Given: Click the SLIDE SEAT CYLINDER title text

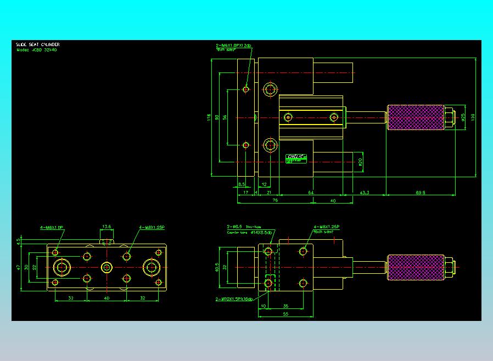Looking at the screenshot, I should (38, 44).
